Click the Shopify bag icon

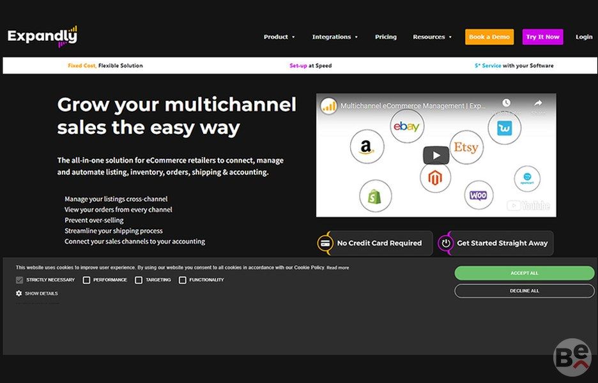[375, 196]
